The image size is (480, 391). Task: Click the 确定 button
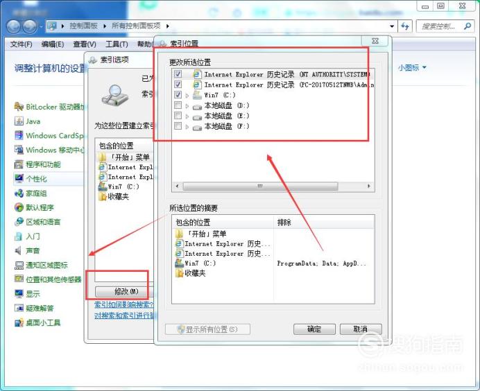pos(314,329)
